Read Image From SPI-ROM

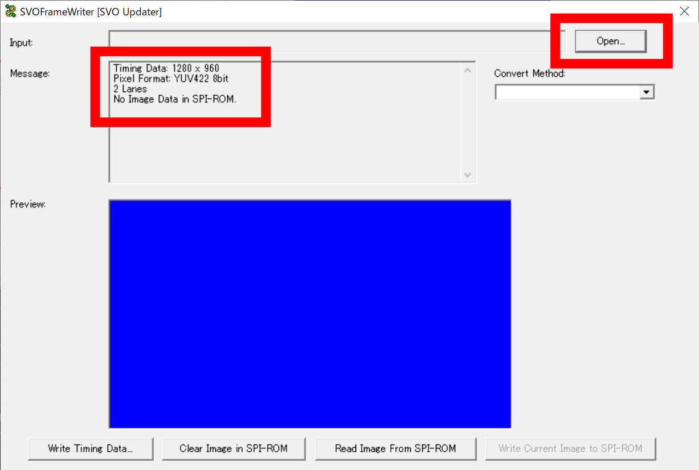click(395, 449)
